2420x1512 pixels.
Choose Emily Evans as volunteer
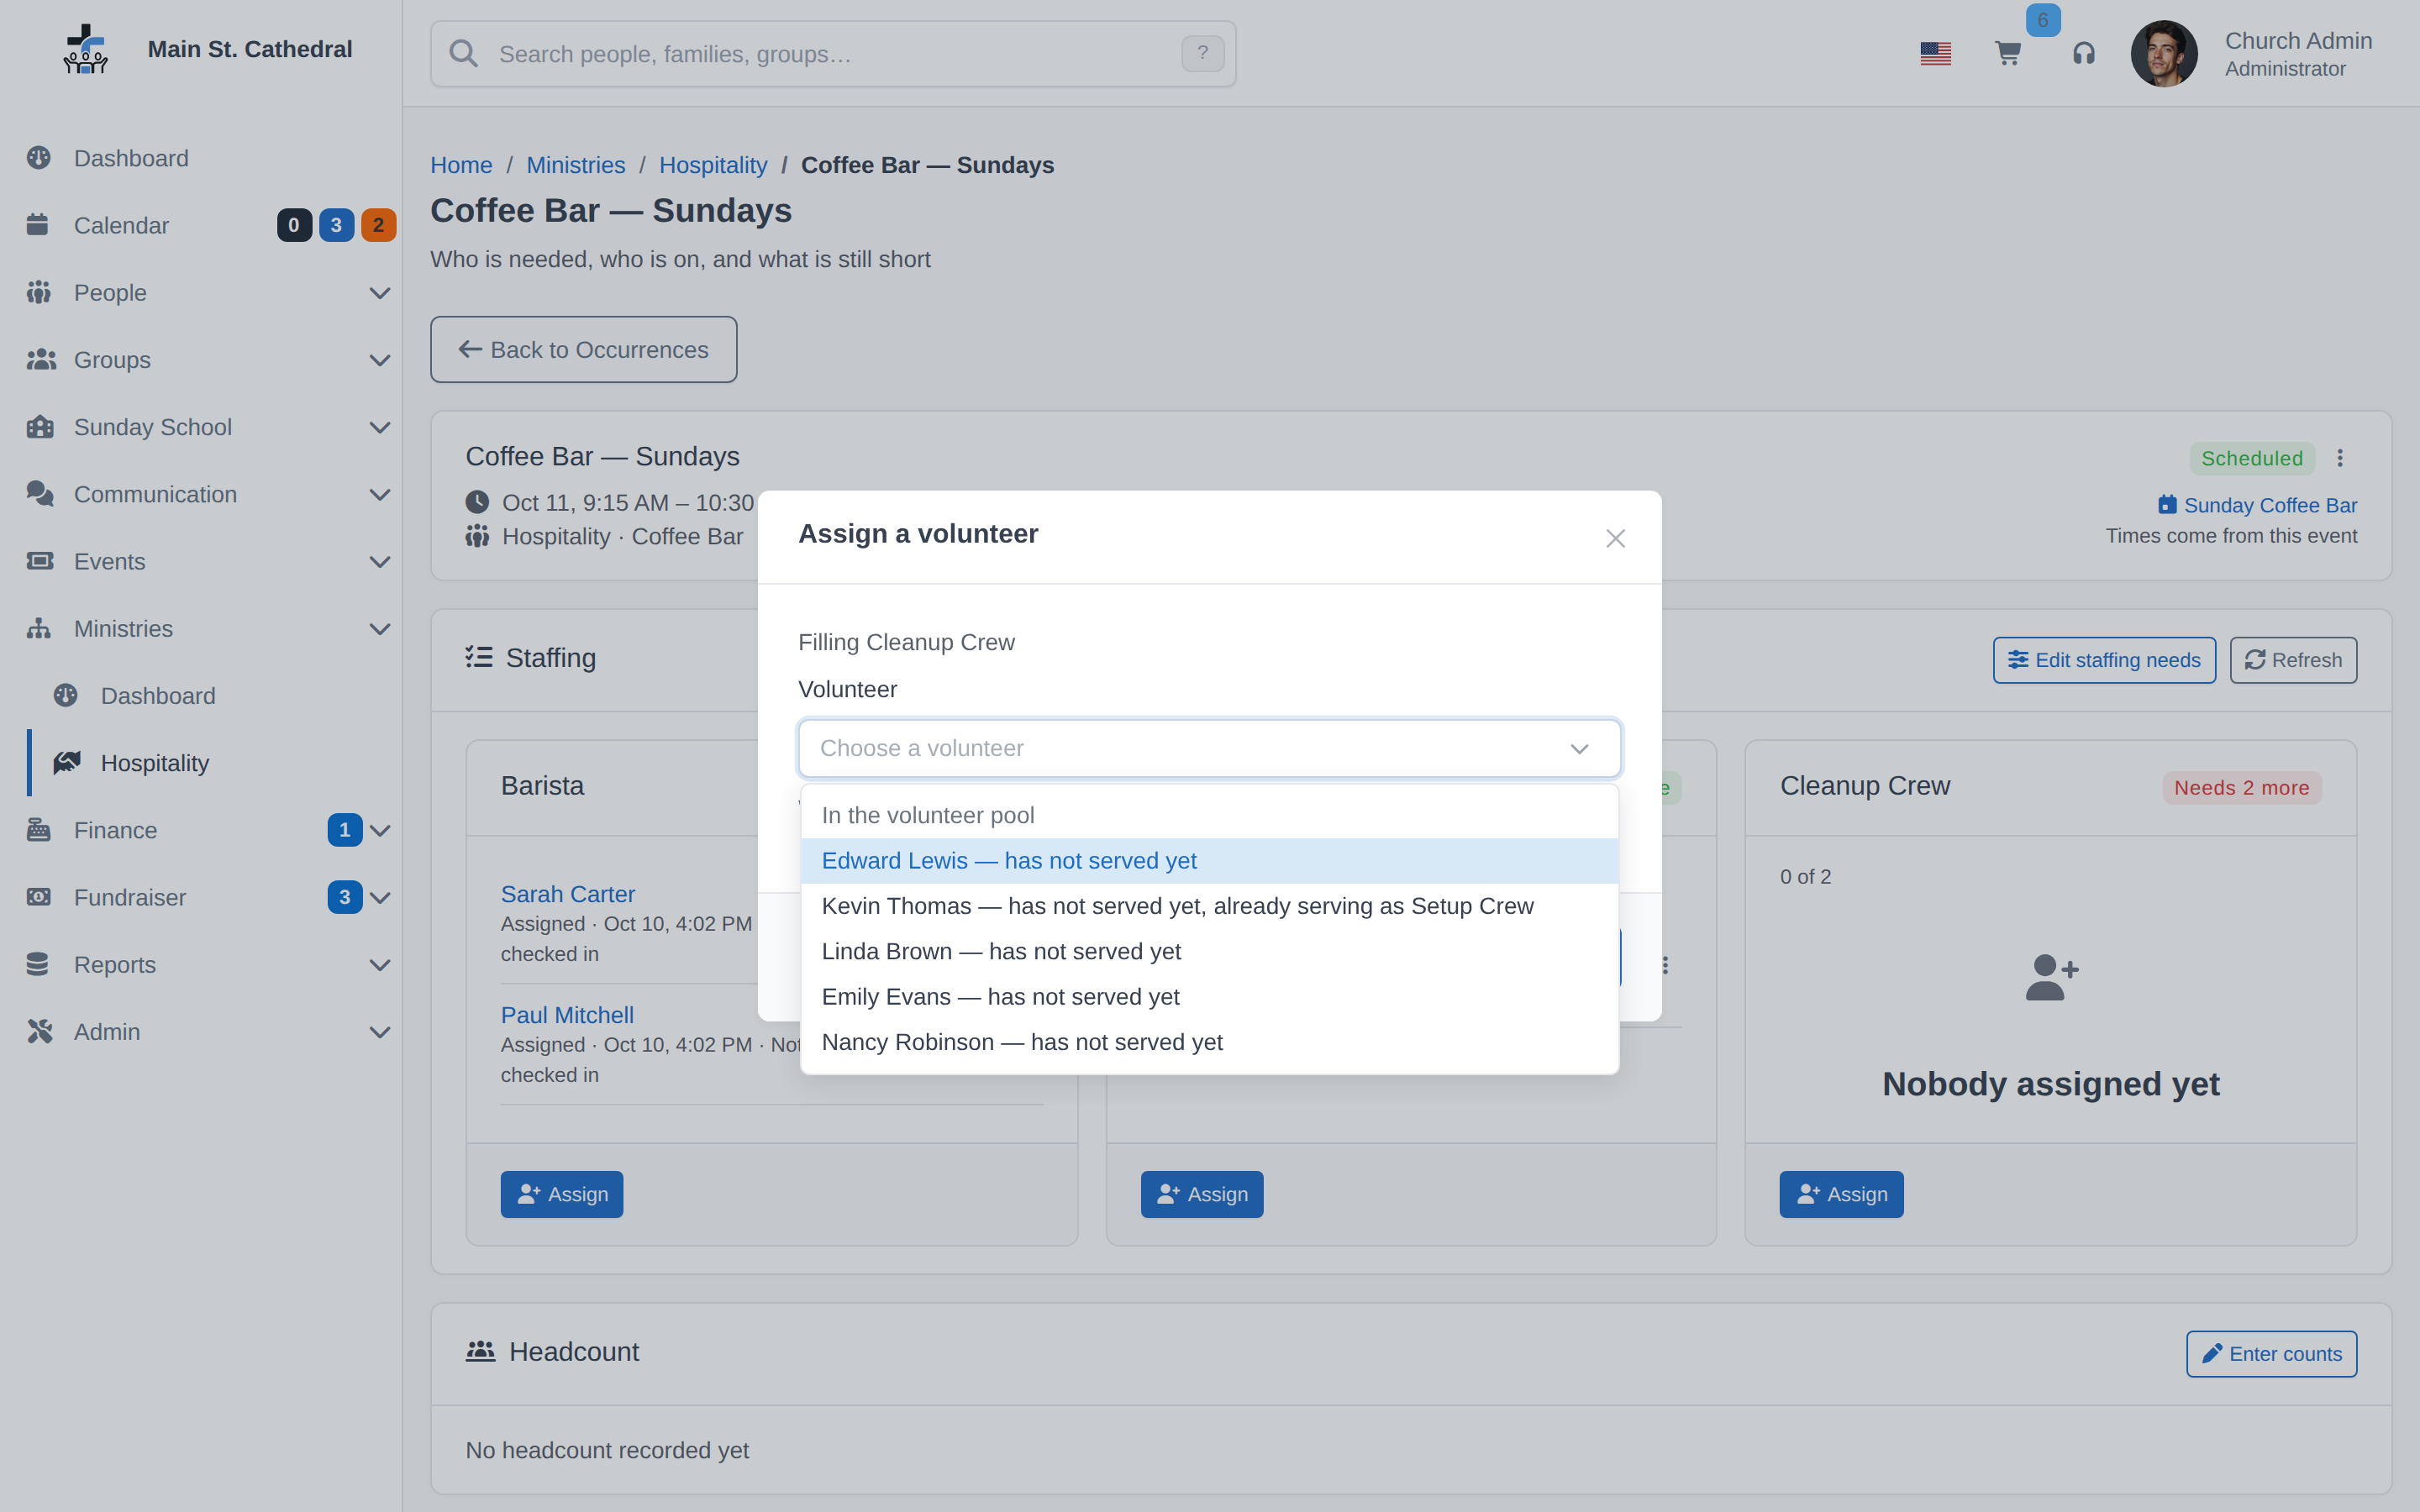tap(1209, 997)
